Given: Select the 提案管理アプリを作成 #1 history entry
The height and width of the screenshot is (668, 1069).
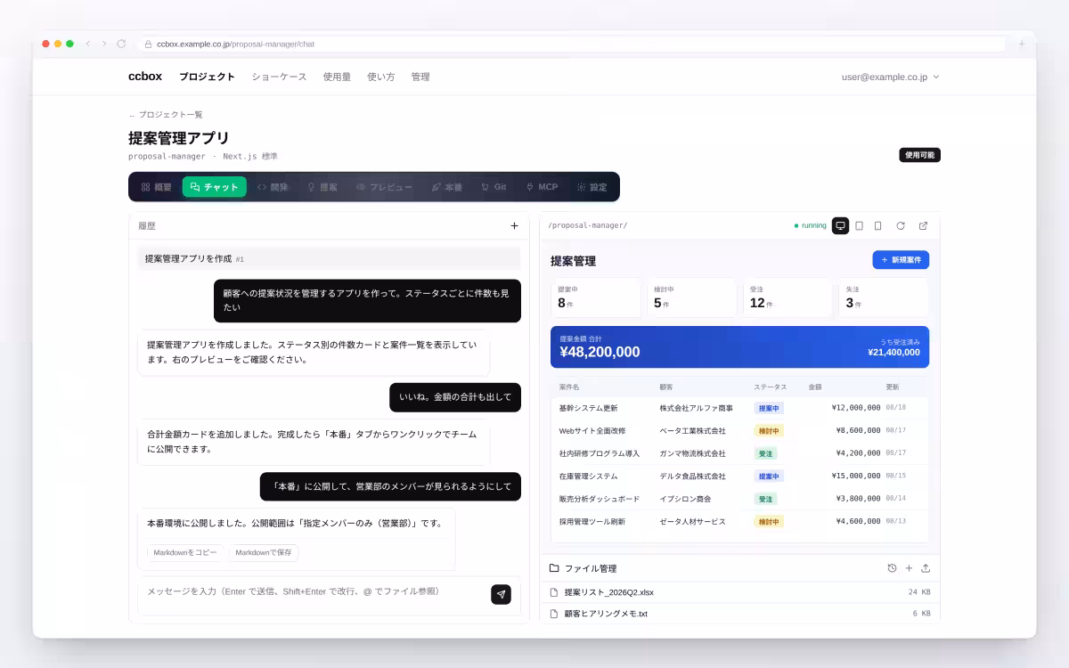Looking at the screenshot, I should pyautogui.click(x=329, y=259).
